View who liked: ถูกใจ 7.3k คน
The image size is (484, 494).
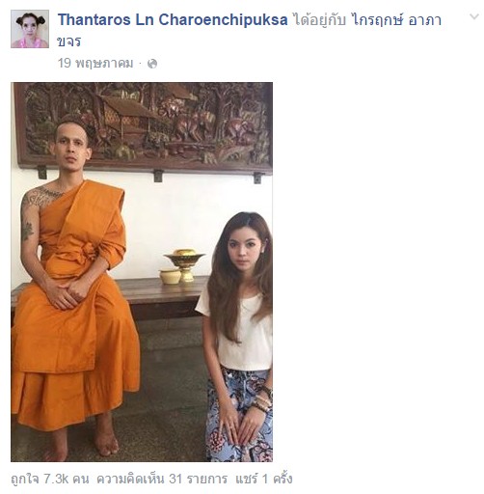click(x=50, y=479)
